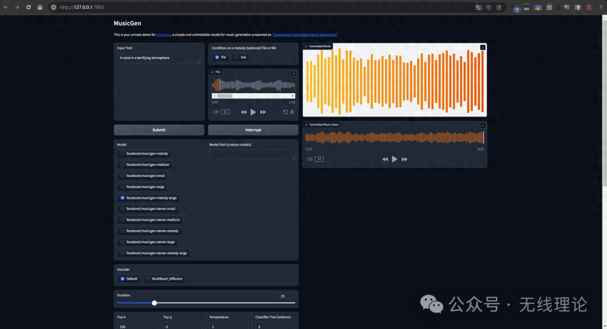Image resolution: width=607 pixels, height=329 pixels.
Task: Choose the facebook/musicgen-stereo-large model
Action: pyautogui.click(x=147, y=242)
